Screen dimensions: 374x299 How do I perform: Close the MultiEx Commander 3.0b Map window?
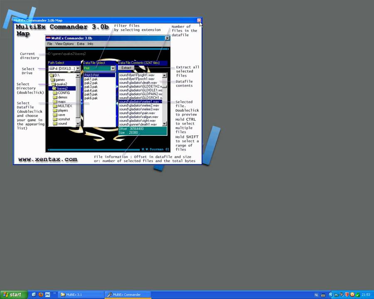coord(199,20)
